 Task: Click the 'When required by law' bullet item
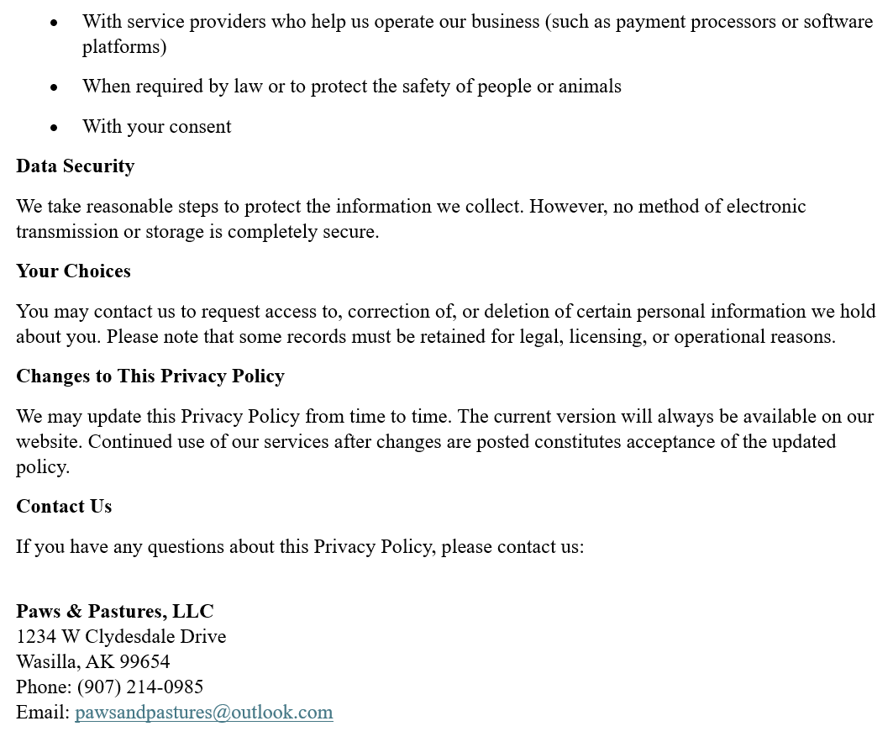click(x=352, y=86)
